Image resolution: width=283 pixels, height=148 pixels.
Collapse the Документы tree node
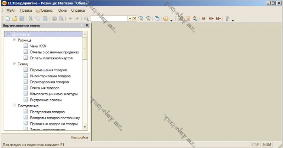tap(8, 34)
